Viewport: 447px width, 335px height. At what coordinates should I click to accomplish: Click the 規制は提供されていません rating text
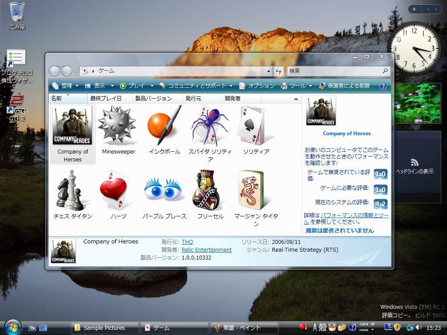(340, 231)
